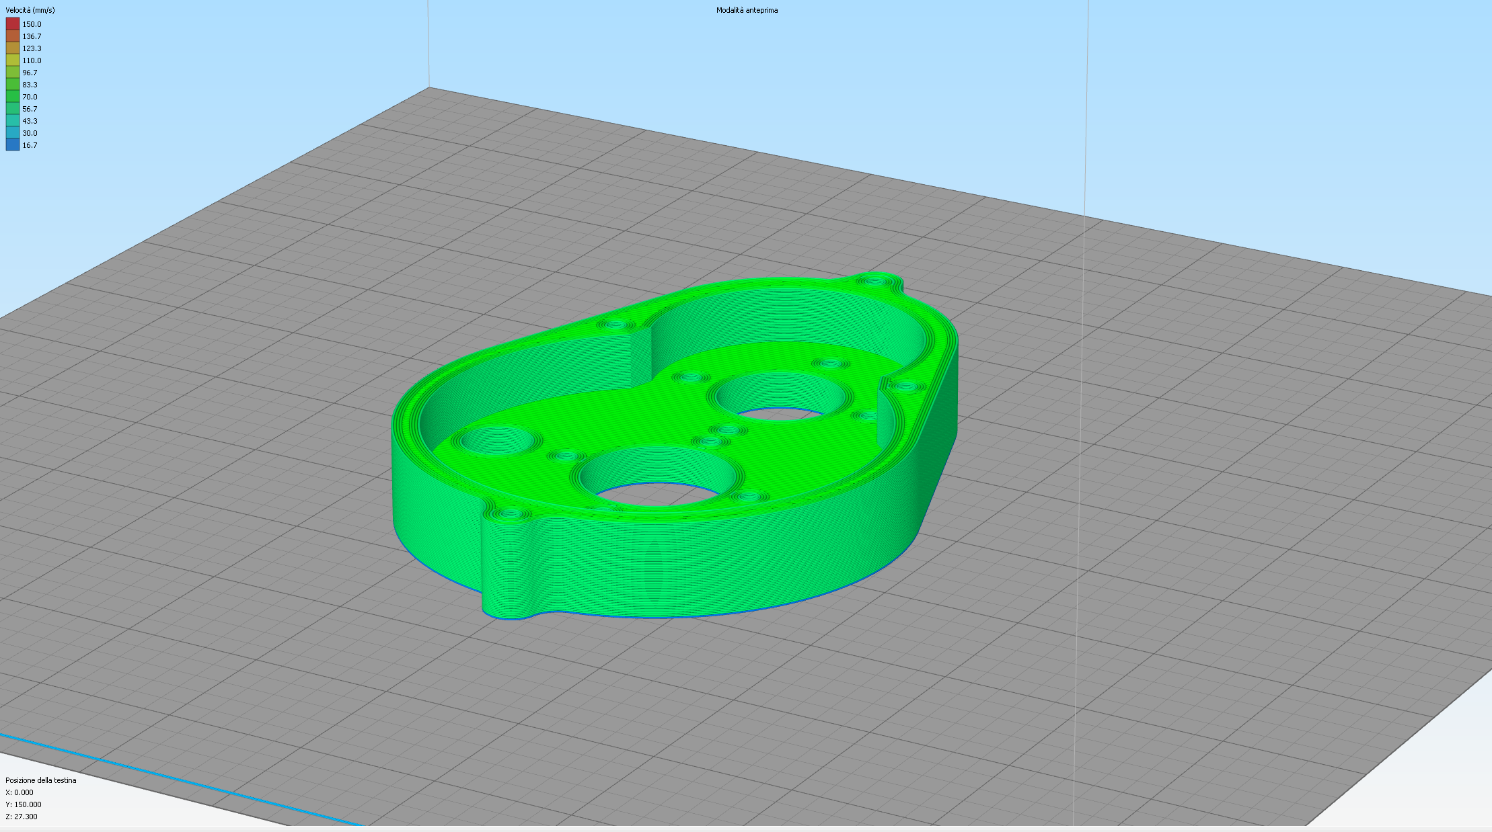Screen dimensions: 1492x832
Task: Click the green 3D printed part preview
Action: coord(675,447)
